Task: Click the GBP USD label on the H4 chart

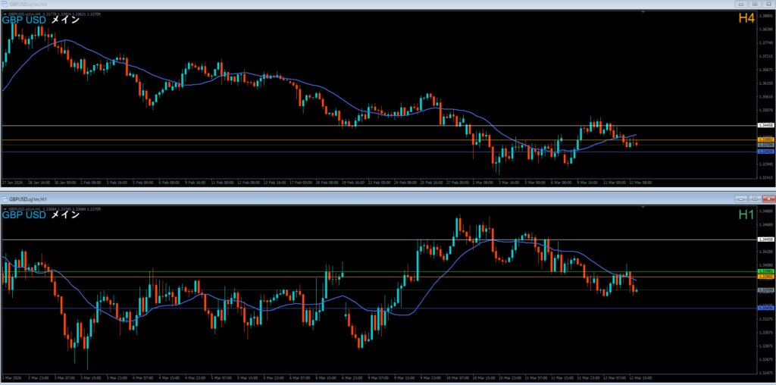Action: point(24,20)
